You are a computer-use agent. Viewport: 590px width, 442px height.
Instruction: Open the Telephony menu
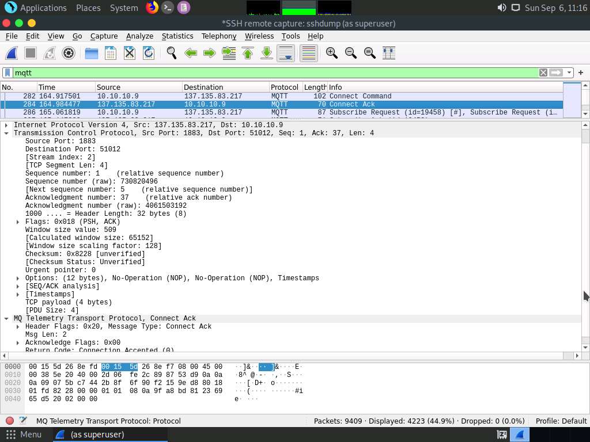click(218, 36)
